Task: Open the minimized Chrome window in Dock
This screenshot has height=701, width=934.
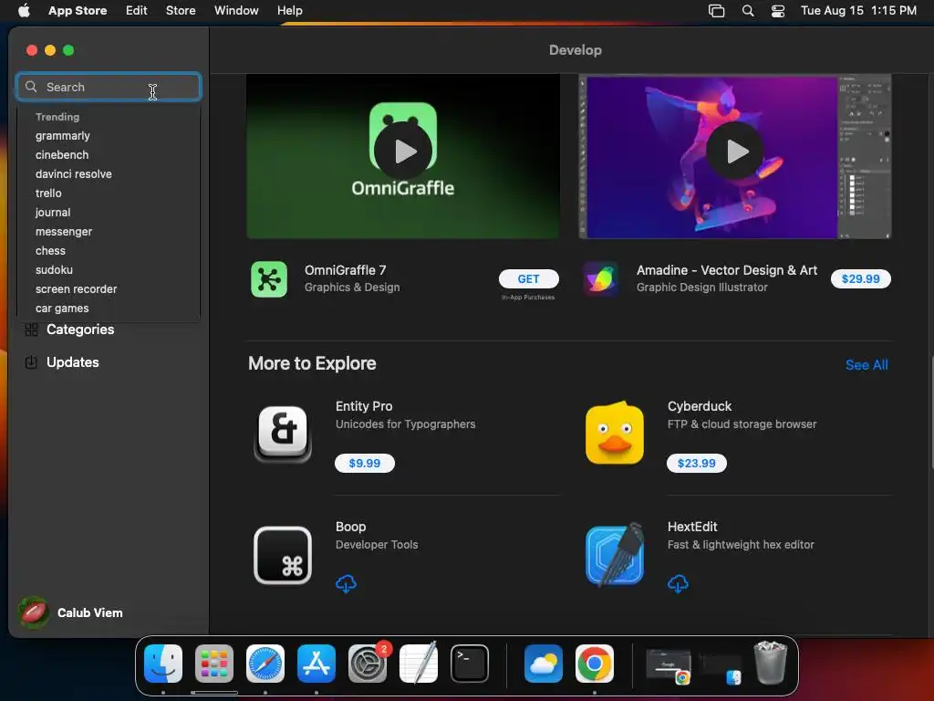Action: (x=669, y=665)
